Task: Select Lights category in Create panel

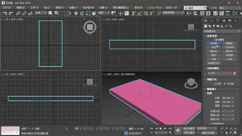Action: [x=214, y=26]
